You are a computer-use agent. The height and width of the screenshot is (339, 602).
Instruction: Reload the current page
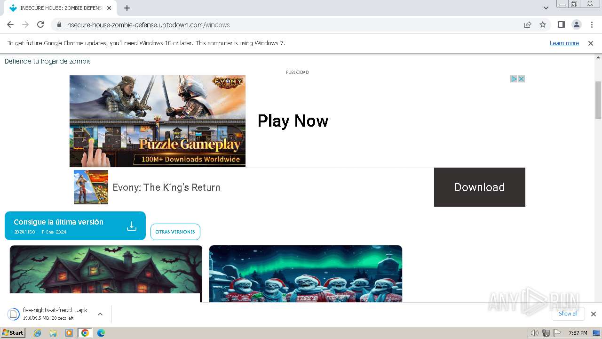40,24
